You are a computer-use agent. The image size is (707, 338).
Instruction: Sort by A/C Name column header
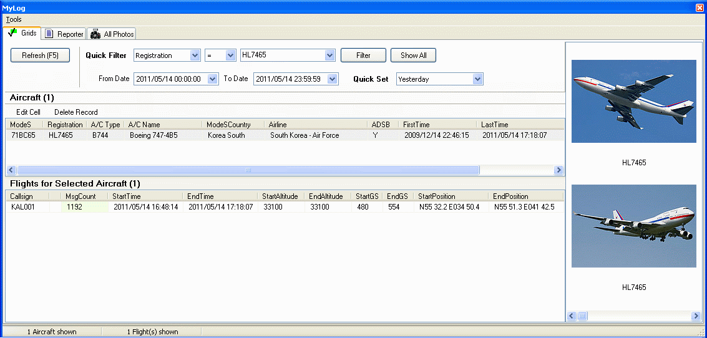[163, 124]
